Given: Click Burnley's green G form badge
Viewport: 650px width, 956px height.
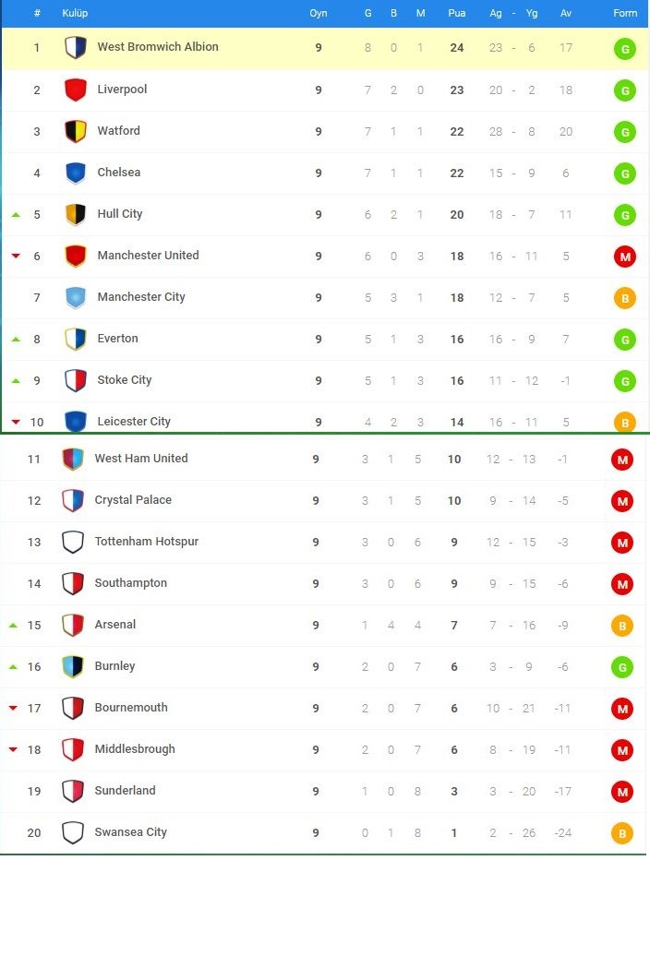Looking at the screenshot, I should [622, 667].
